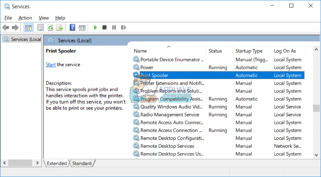Viewport: 321px width, 177px height.
Task: Open the Help menu
Action: [60, 18]
